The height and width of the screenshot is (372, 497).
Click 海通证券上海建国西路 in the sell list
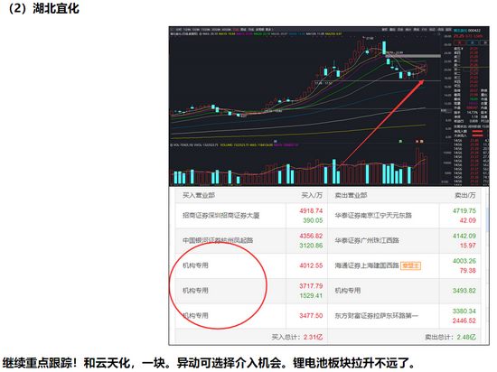pos(367,265)
